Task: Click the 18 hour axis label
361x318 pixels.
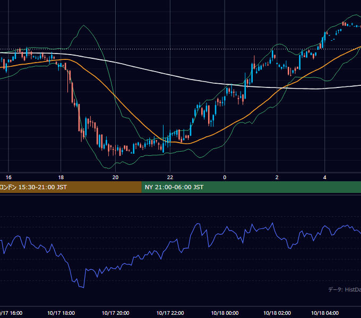Action: click(x=61, y=178)
